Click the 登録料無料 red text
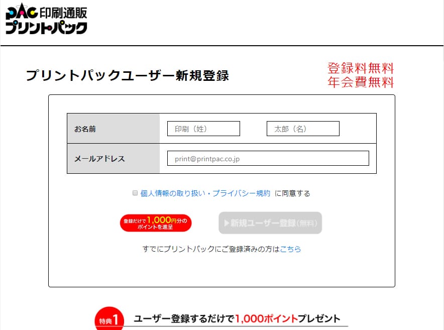Screen dimensions: 444x330 pos(361,68)
